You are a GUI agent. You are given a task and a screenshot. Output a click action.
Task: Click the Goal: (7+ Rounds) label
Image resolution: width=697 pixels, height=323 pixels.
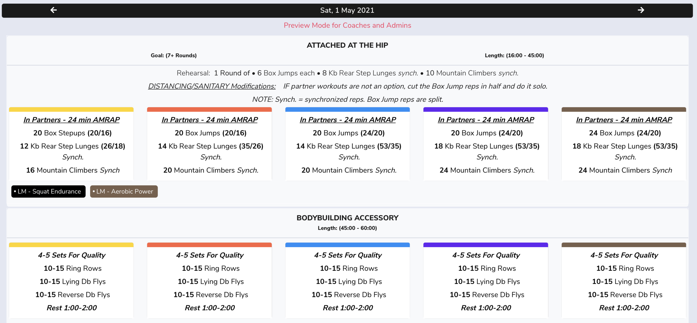[173, 56]
